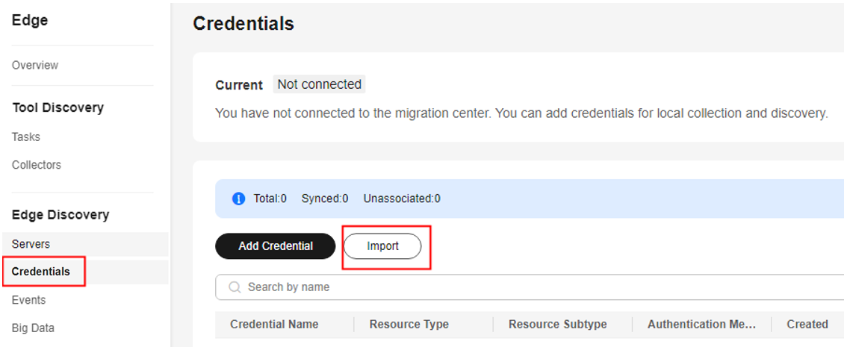Sort by Credential Name column header
844x347 pixels.
[274, 325]
